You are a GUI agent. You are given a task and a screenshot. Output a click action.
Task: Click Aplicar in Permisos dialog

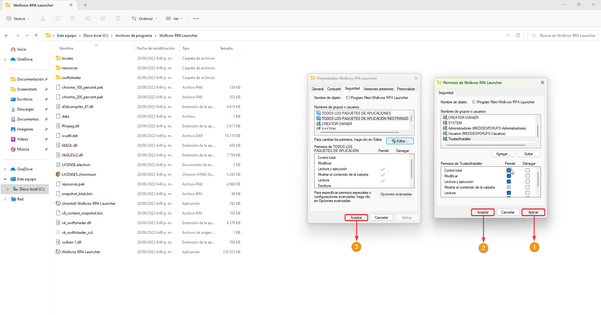tap(533, 212)
